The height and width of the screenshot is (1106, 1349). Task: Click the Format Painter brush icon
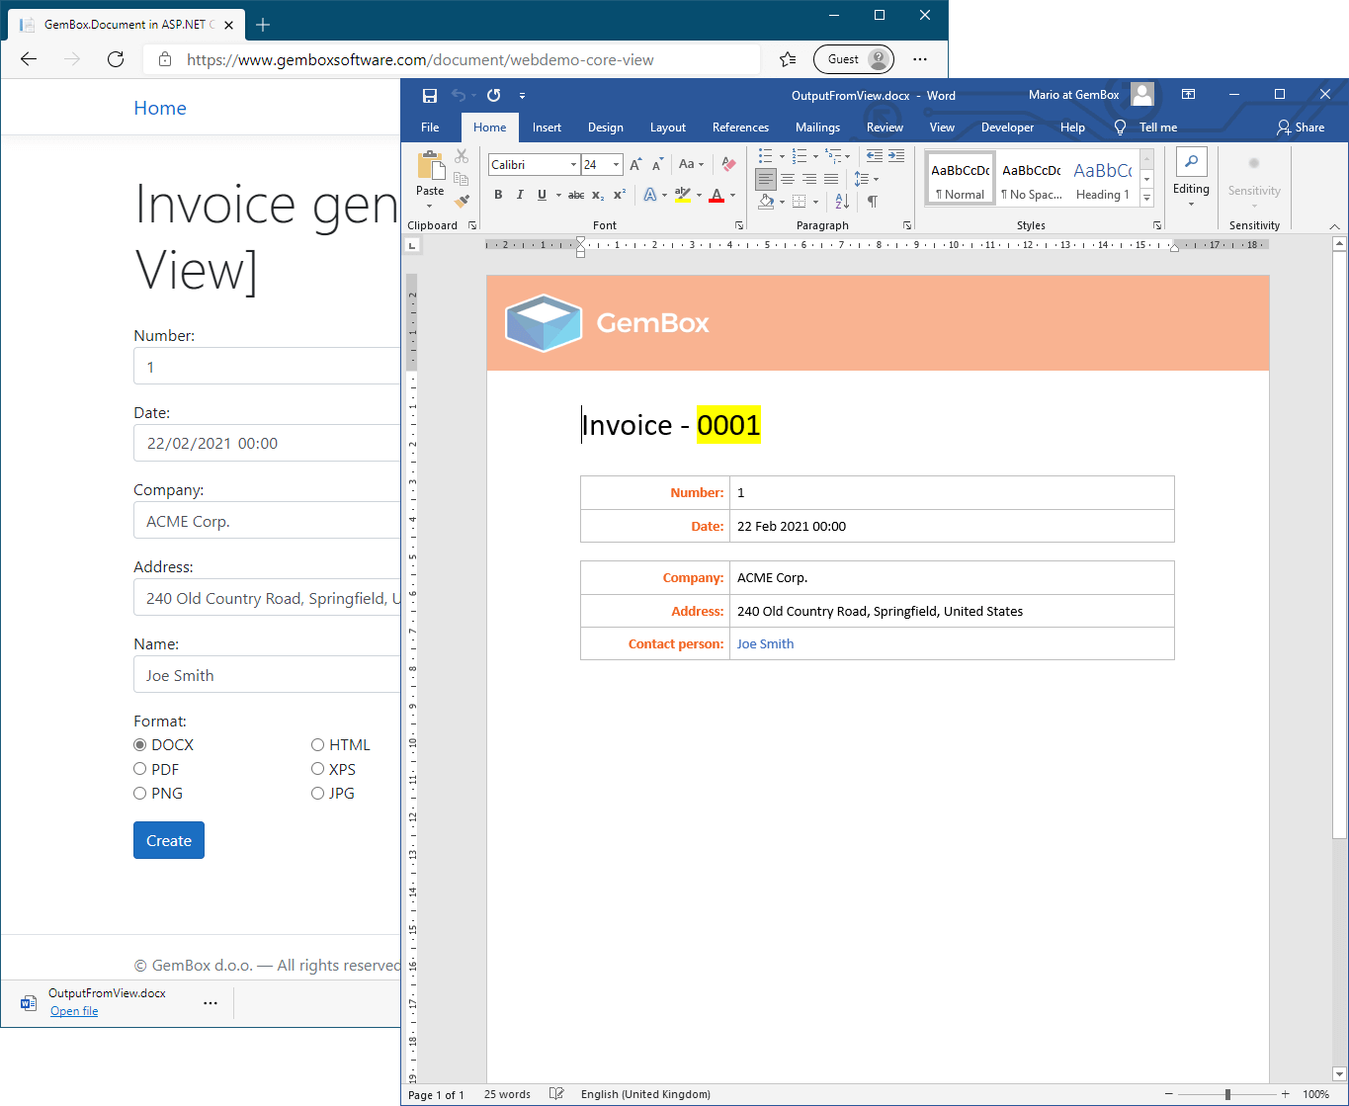pos(462,201)
